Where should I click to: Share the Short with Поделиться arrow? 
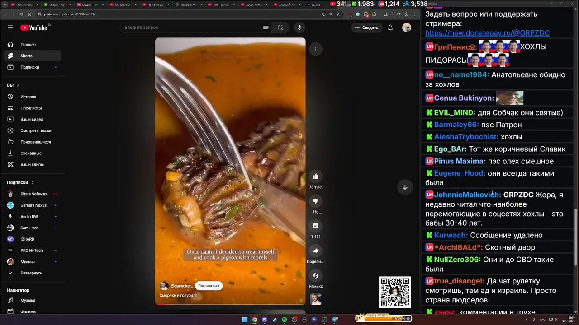point(316,251)
